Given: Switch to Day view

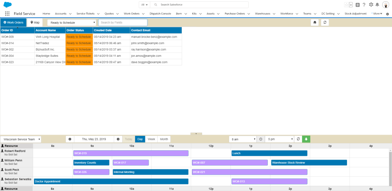Looking at the screenshot, I should coord(140,139).
